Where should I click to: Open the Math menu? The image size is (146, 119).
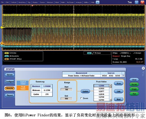click(63, 2)
